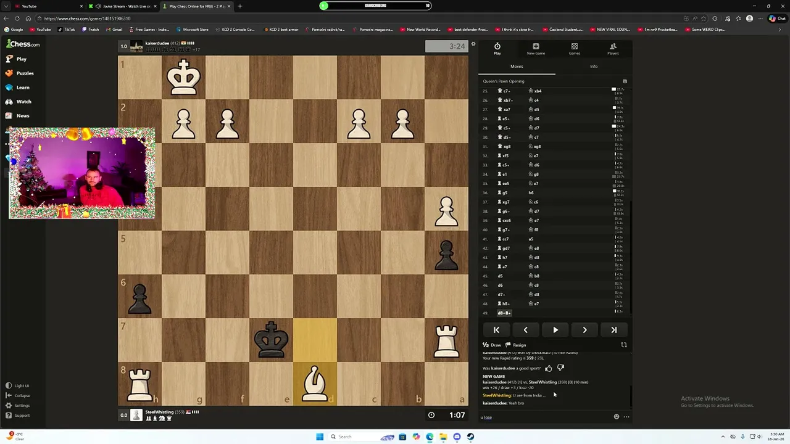Select the black king on e7
790x444 pixels.
click(x=271, y=340)
